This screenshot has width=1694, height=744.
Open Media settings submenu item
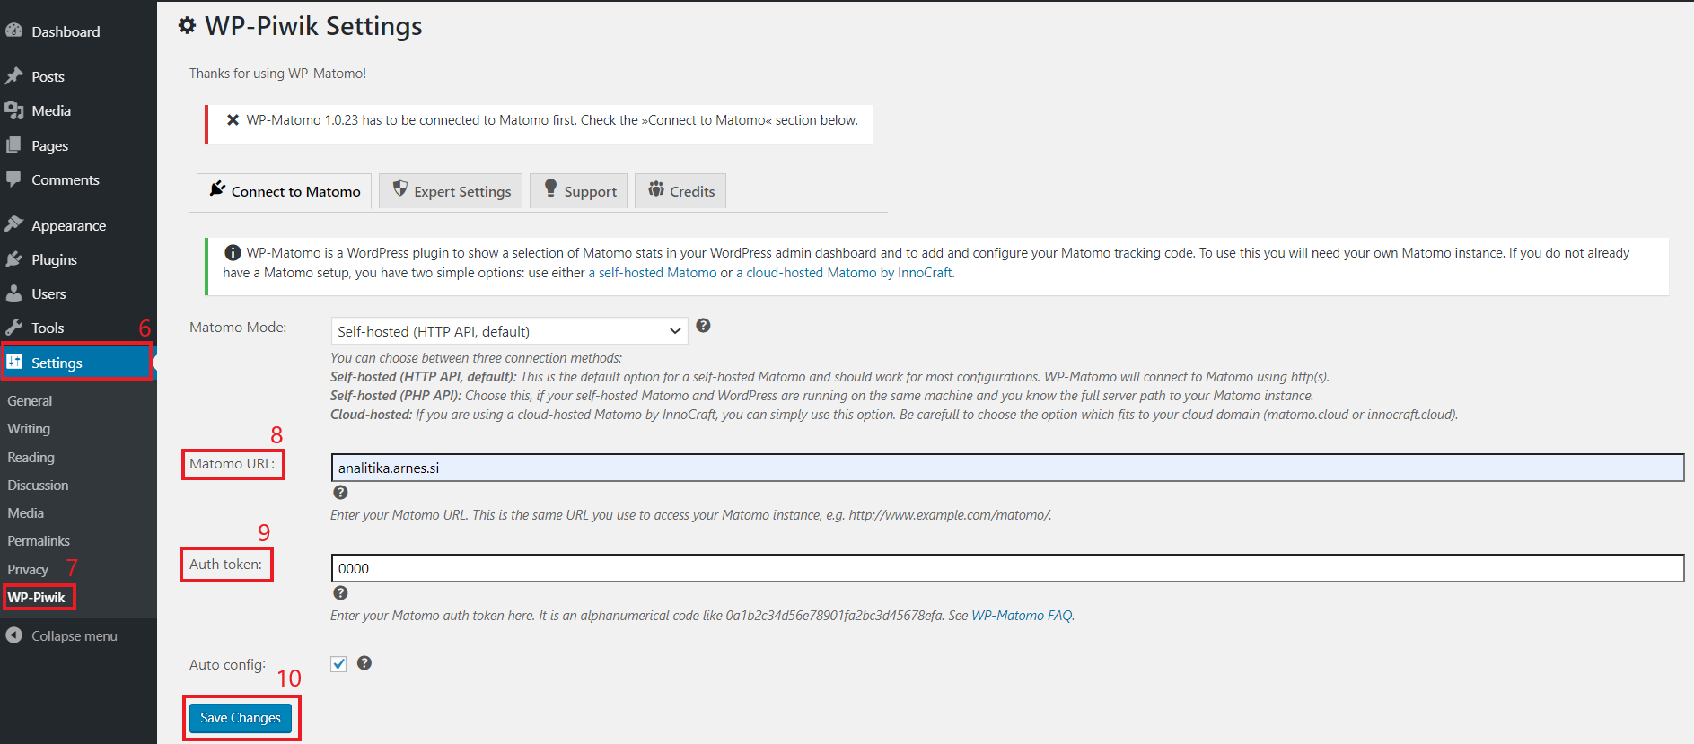click(25, 512)
